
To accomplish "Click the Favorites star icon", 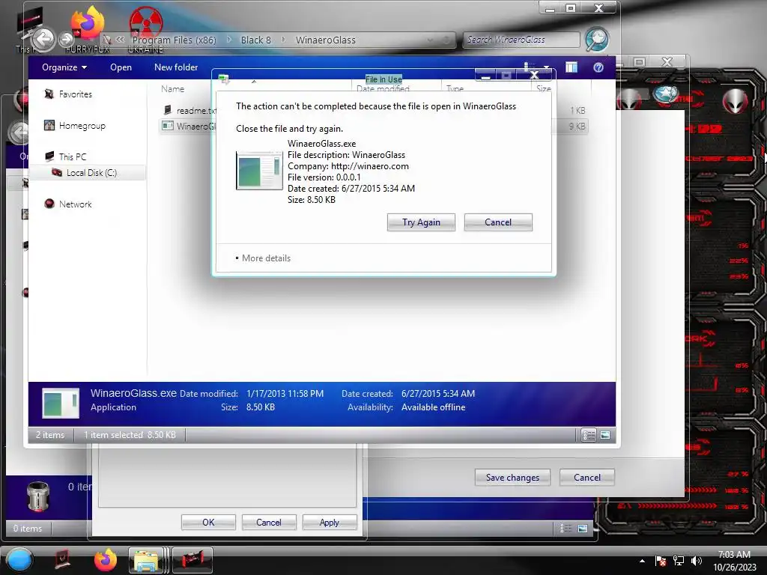I will click(49, 94).
